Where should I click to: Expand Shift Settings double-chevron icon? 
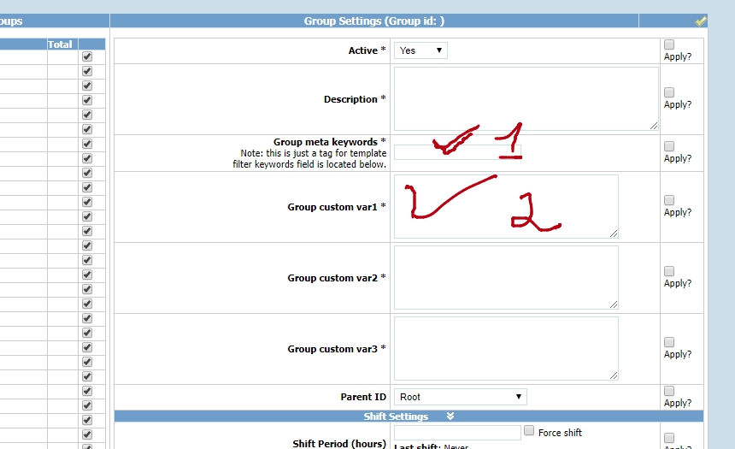click(450, 417)
